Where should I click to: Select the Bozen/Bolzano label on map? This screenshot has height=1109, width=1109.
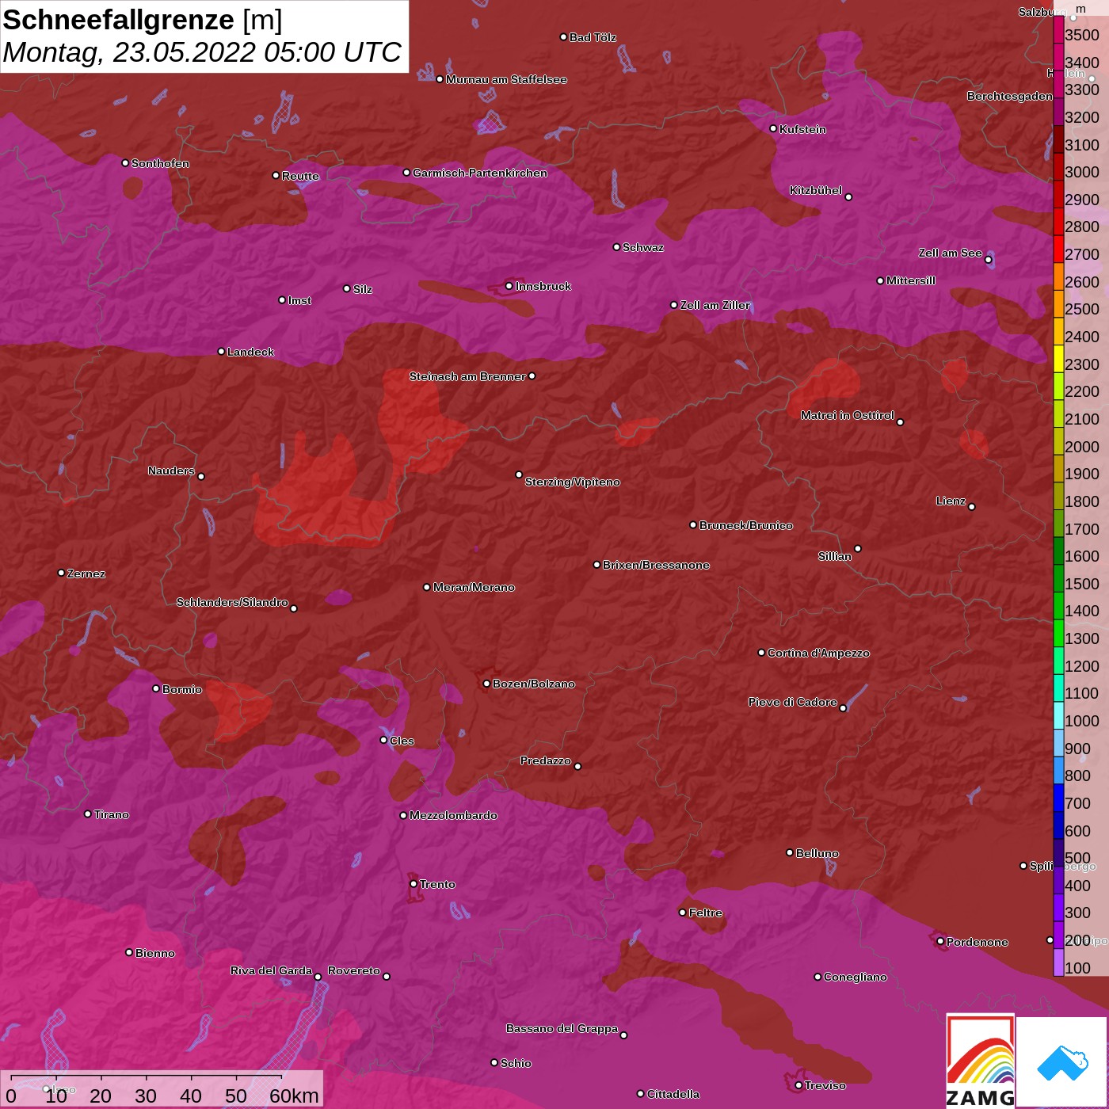click(x=533, y=684)
